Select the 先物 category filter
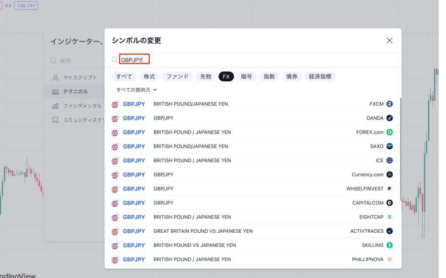446x278 pixels. click(206, 77)
